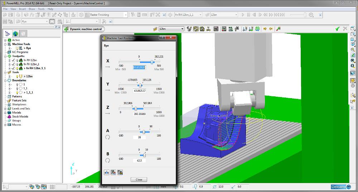Open the View menu
The width and height of the screenshot is (358, 192).
coord(13,9)
